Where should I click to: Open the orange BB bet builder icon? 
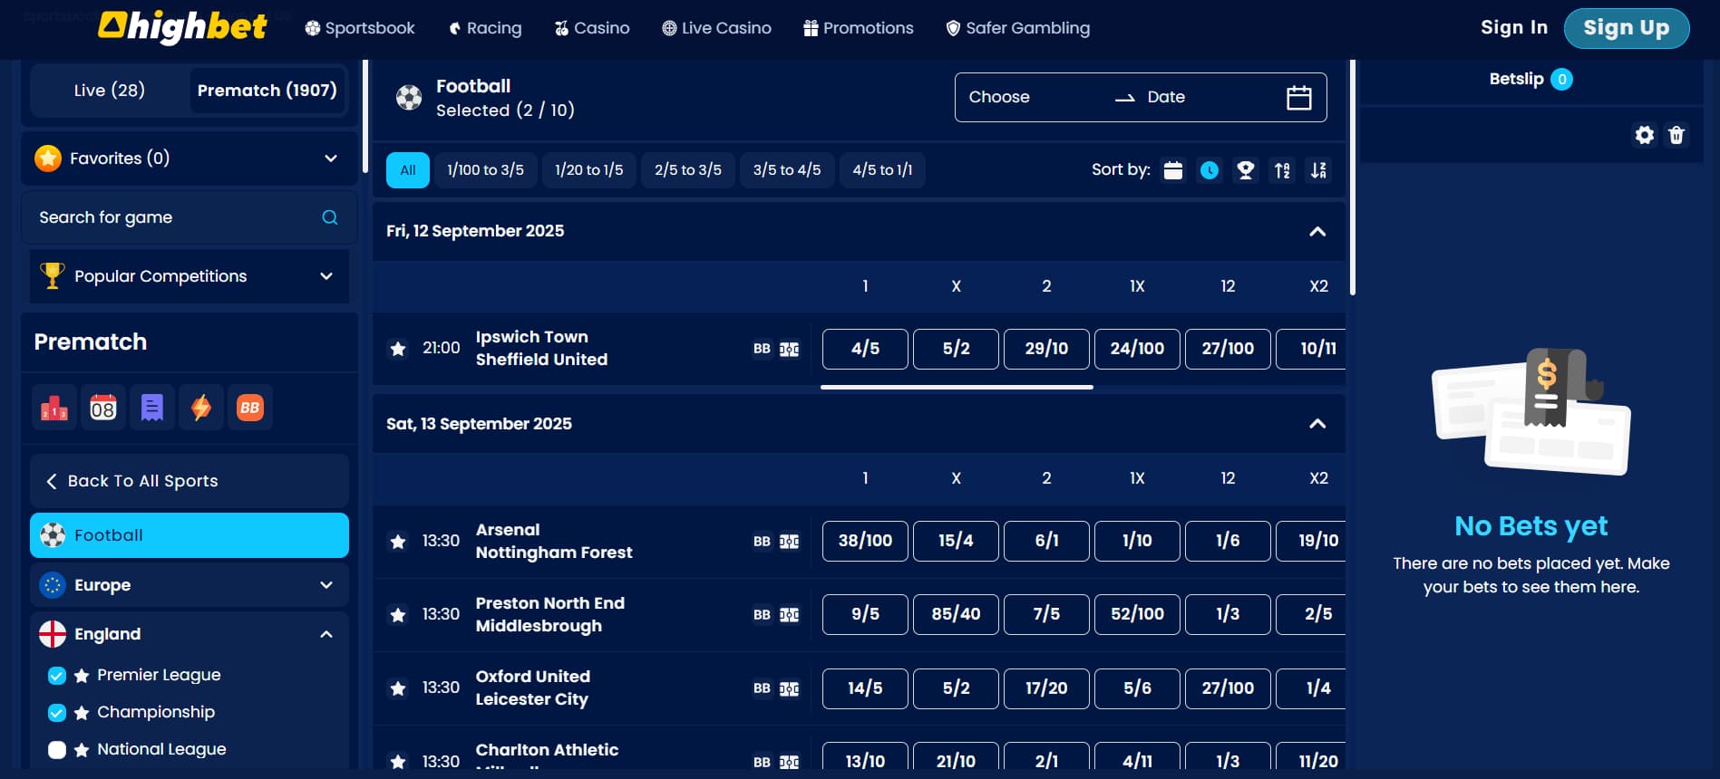(250, 408)
